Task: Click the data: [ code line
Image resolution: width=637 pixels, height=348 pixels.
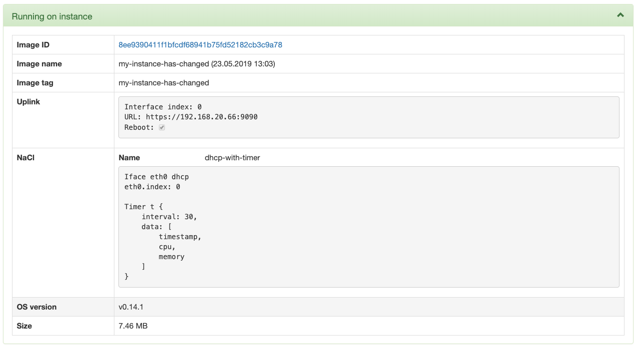Action: (157, 227)
